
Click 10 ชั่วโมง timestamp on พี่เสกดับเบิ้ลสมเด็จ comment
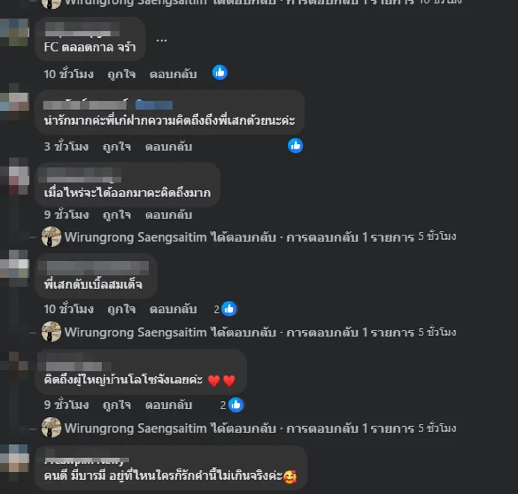[x=69, y=309]
